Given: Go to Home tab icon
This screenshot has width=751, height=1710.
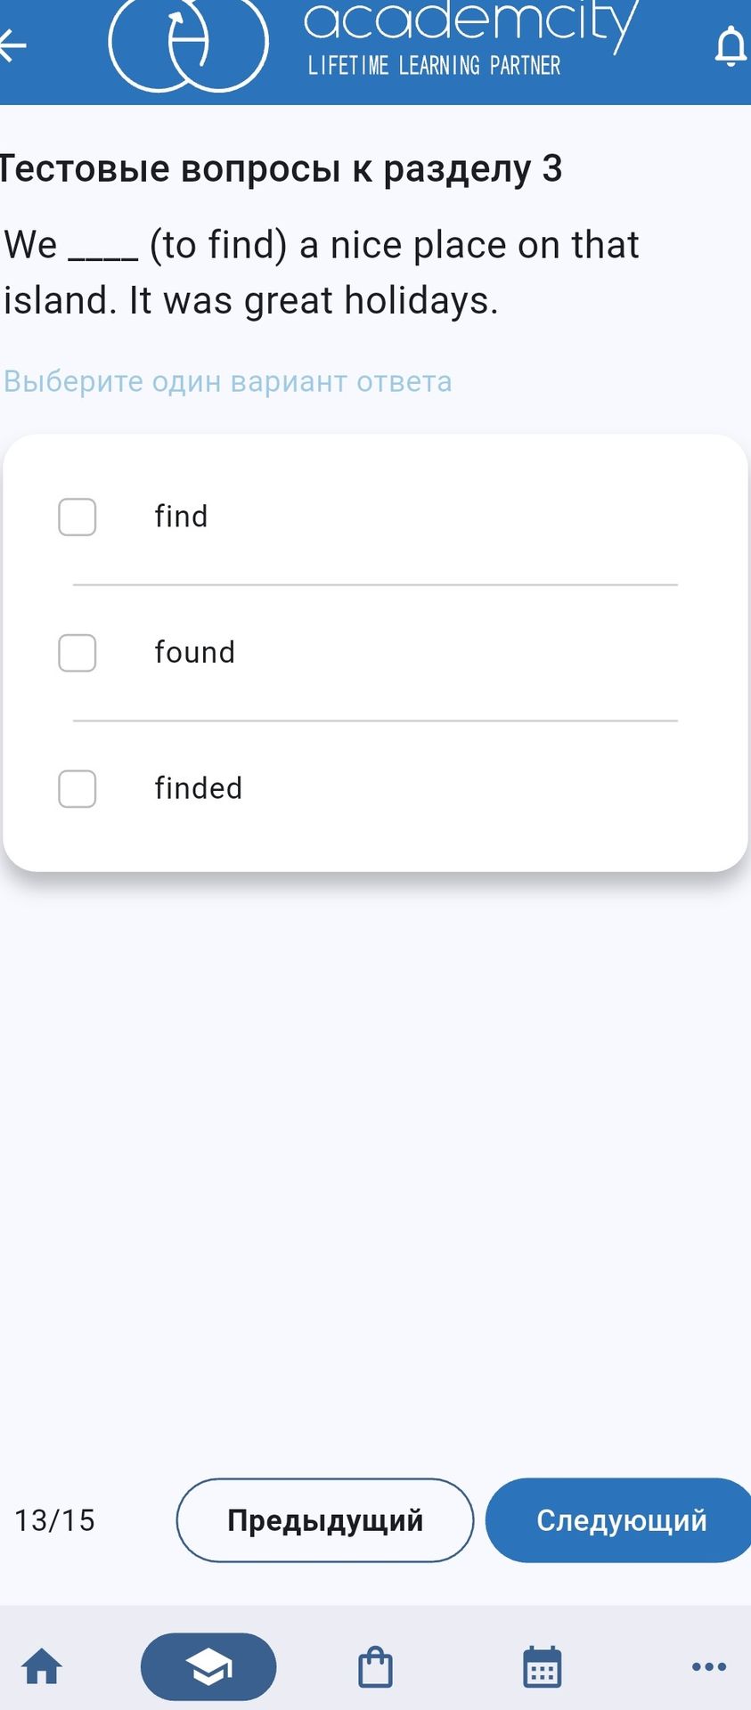Looking at the screenshot, I should click(x=42, y=1666).
